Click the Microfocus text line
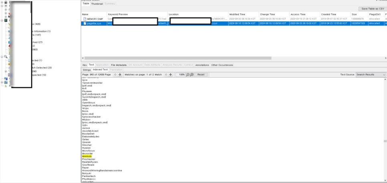387x183 pixels. click(x=89, y=151)
